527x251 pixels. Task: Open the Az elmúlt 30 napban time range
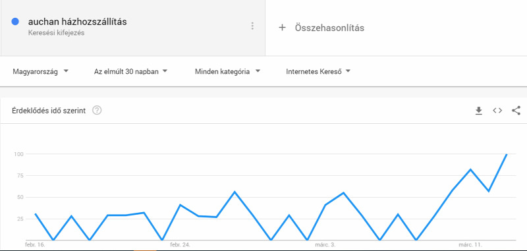[130, 71]
